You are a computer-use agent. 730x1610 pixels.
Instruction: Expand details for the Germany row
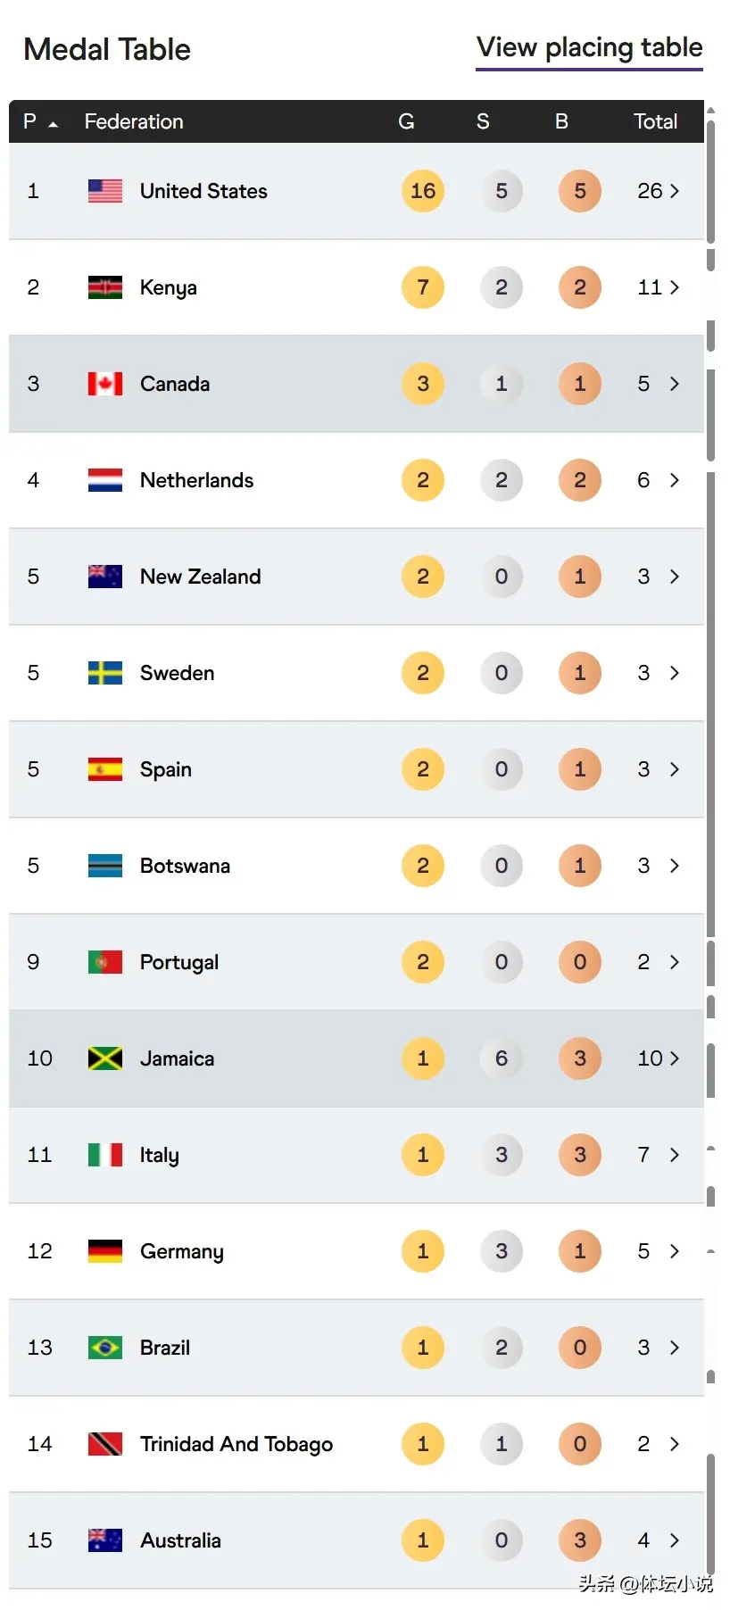pos(676,1251)
